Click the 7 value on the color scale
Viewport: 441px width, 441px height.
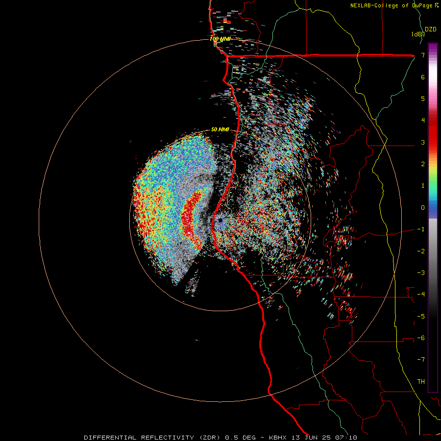pyautogui.click(x=423, y=55)
